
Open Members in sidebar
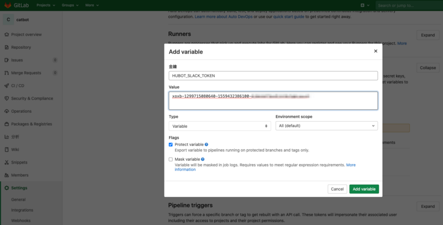[x=20, y=175]
